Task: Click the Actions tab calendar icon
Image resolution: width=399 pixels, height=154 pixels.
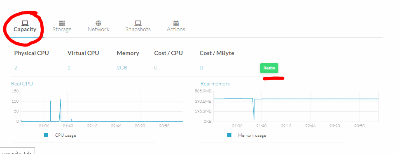Action: [x=176, y=23]
